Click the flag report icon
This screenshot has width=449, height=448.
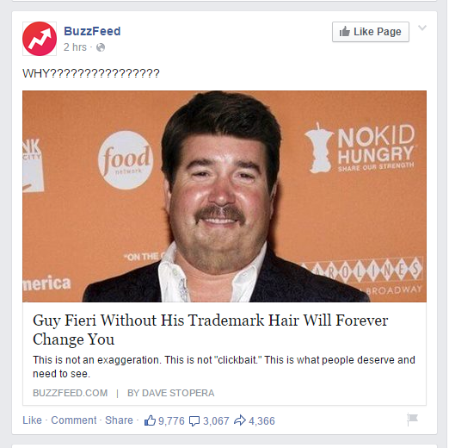[x=412, y=420]
